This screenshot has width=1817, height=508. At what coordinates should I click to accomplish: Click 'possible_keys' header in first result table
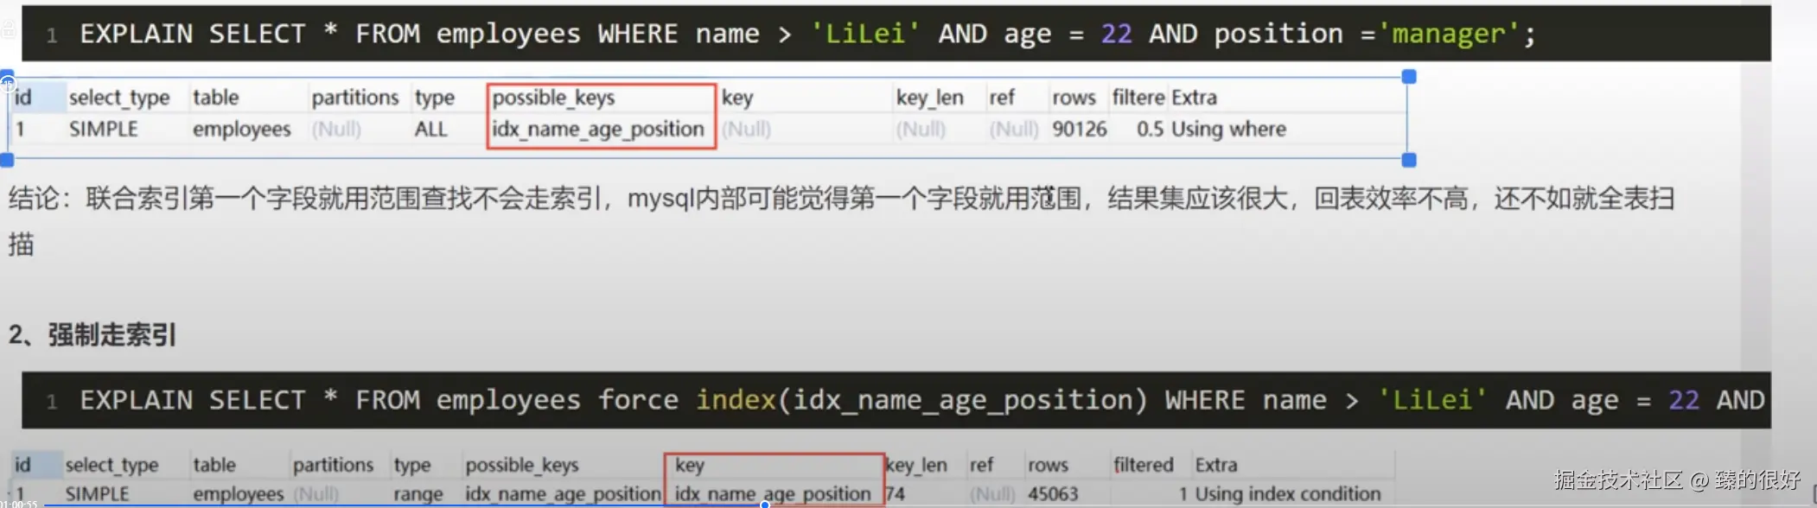[x=553, y=98]
